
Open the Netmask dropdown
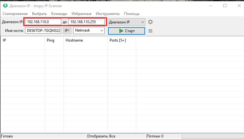pyautogui.click(x=89, y=31)
